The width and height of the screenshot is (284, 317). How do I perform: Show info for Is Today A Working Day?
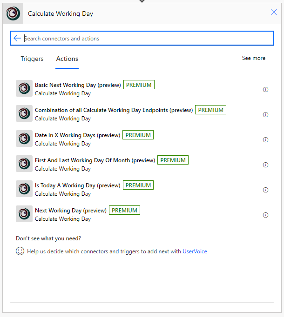point(265,190)
